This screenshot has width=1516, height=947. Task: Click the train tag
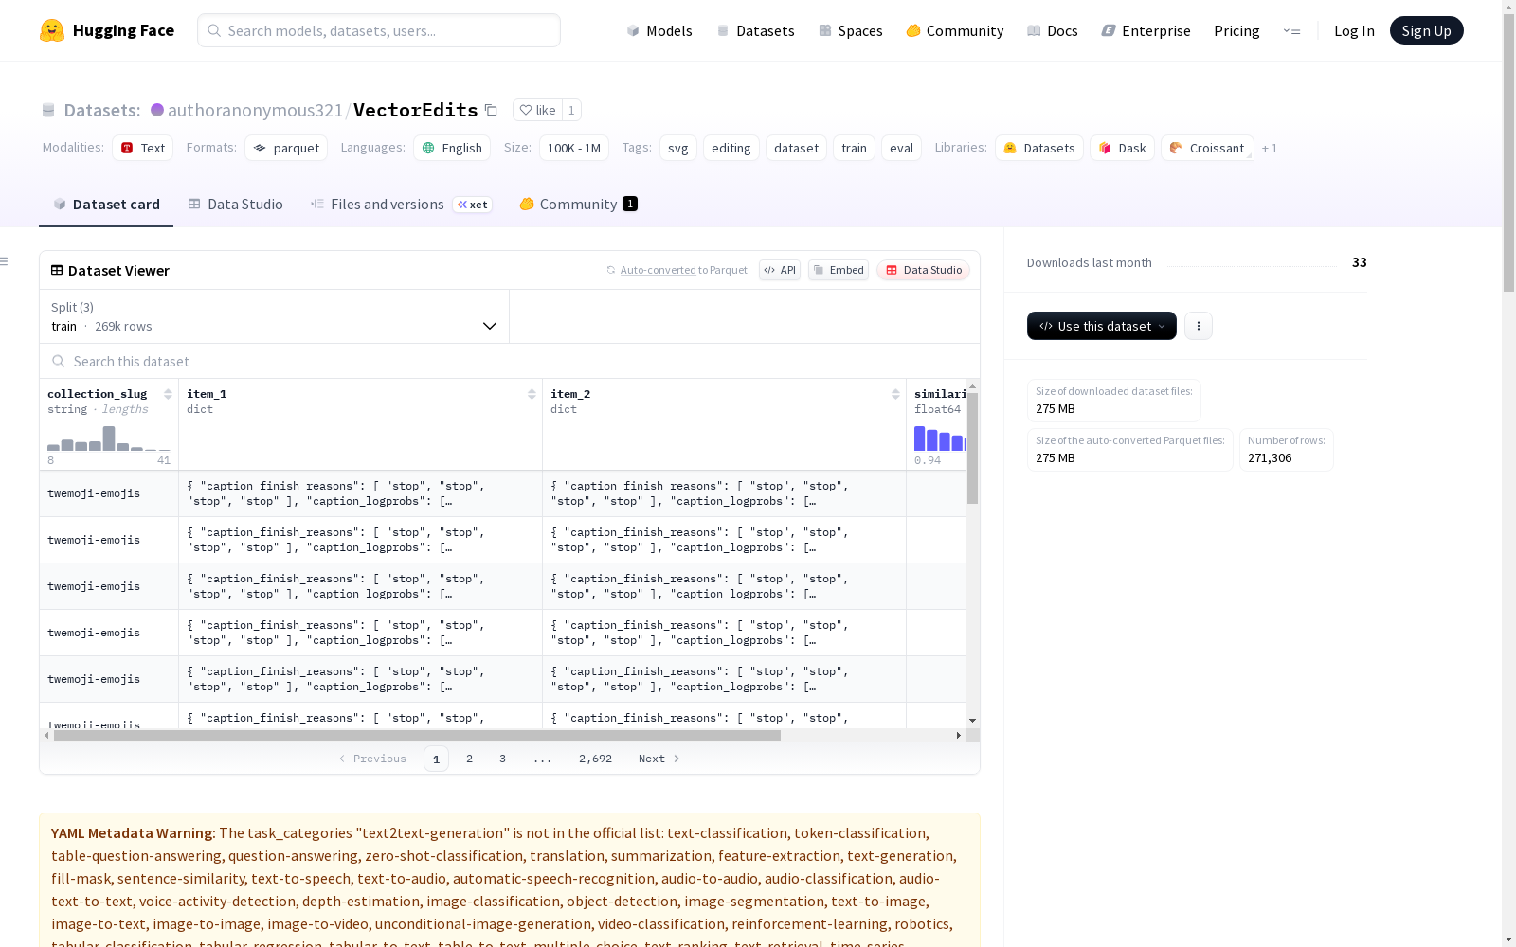pyautogui.click(x=854, y=148)
